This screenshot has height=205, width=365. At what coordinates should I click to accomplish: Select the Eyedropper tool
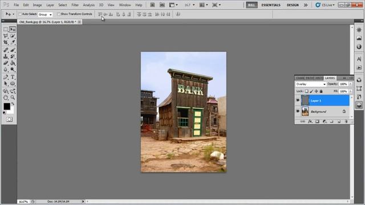pyautogui.click(x=13, y=43)
